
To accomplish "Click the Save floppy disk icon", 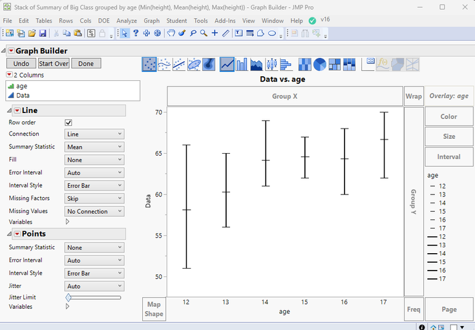I will [43, 33].
